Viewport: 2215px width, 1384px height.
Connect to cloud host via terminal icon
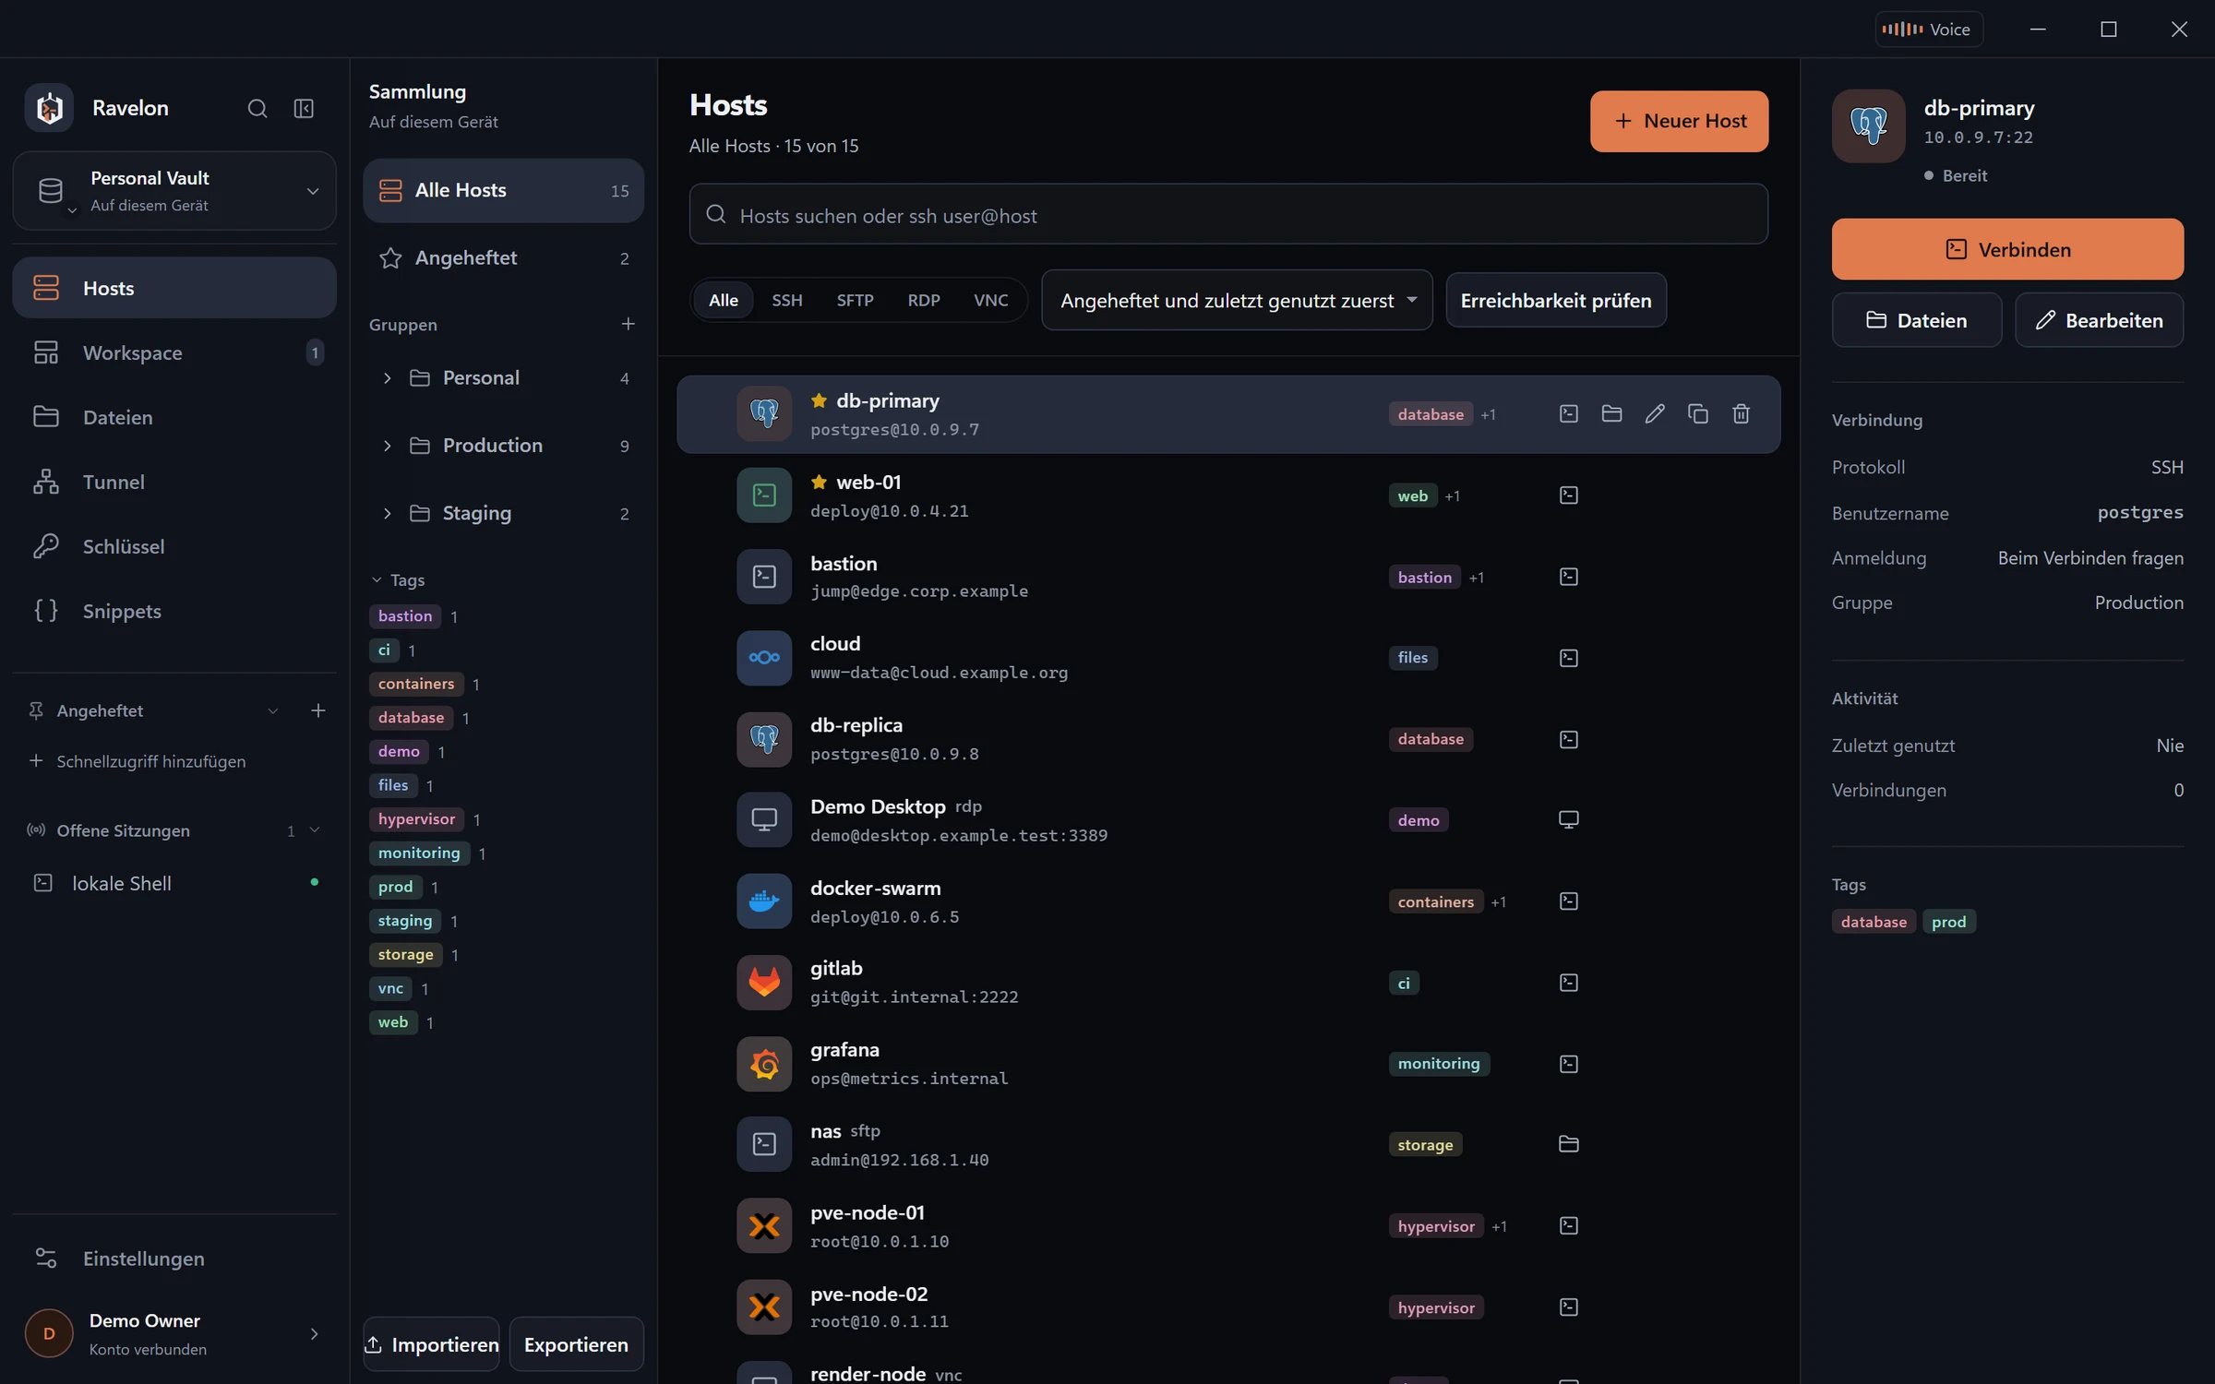(x=1569, y=658)
